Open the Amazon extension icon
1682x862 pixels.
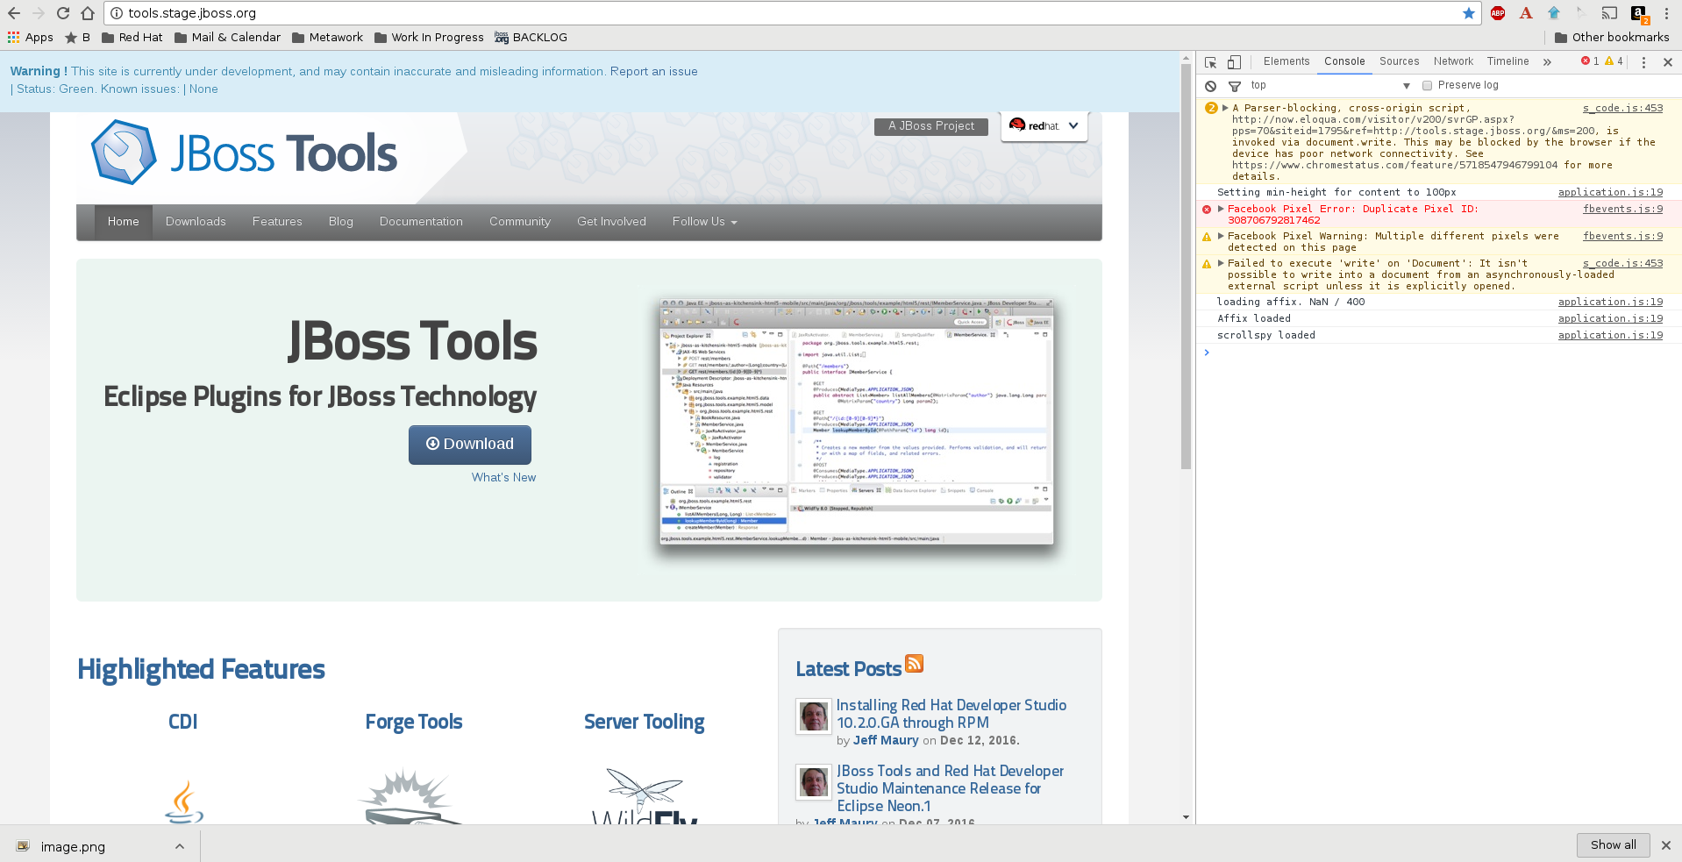click(x=1638, y=14)
